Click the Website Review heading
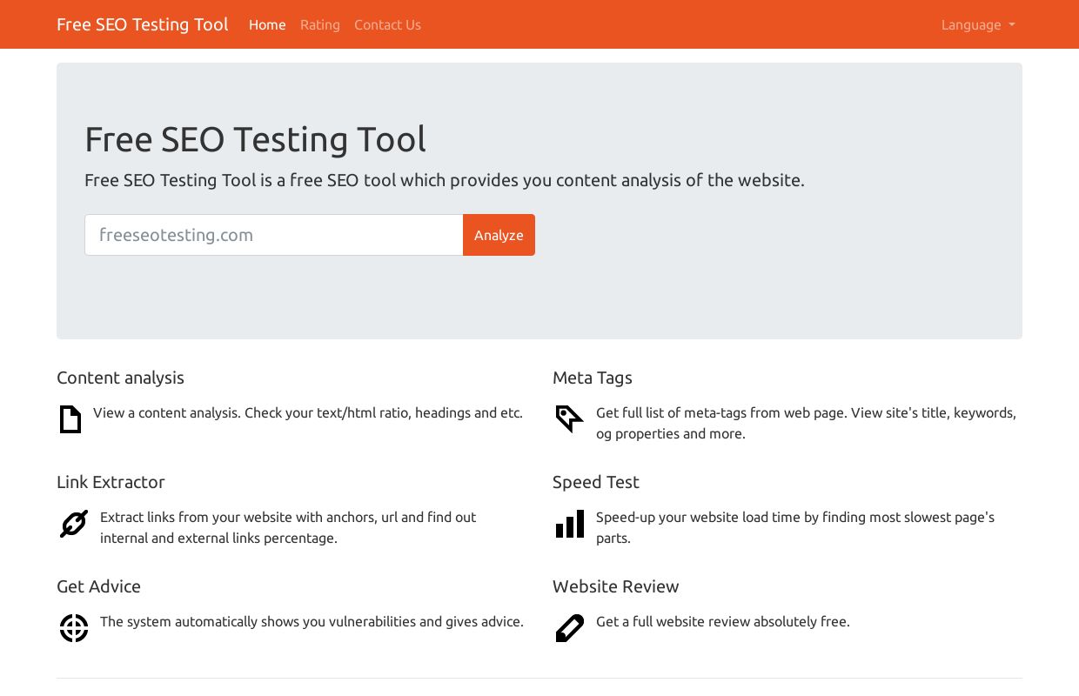The width and height of the screenshot is (1079, 696). click(x=615, y=586)
